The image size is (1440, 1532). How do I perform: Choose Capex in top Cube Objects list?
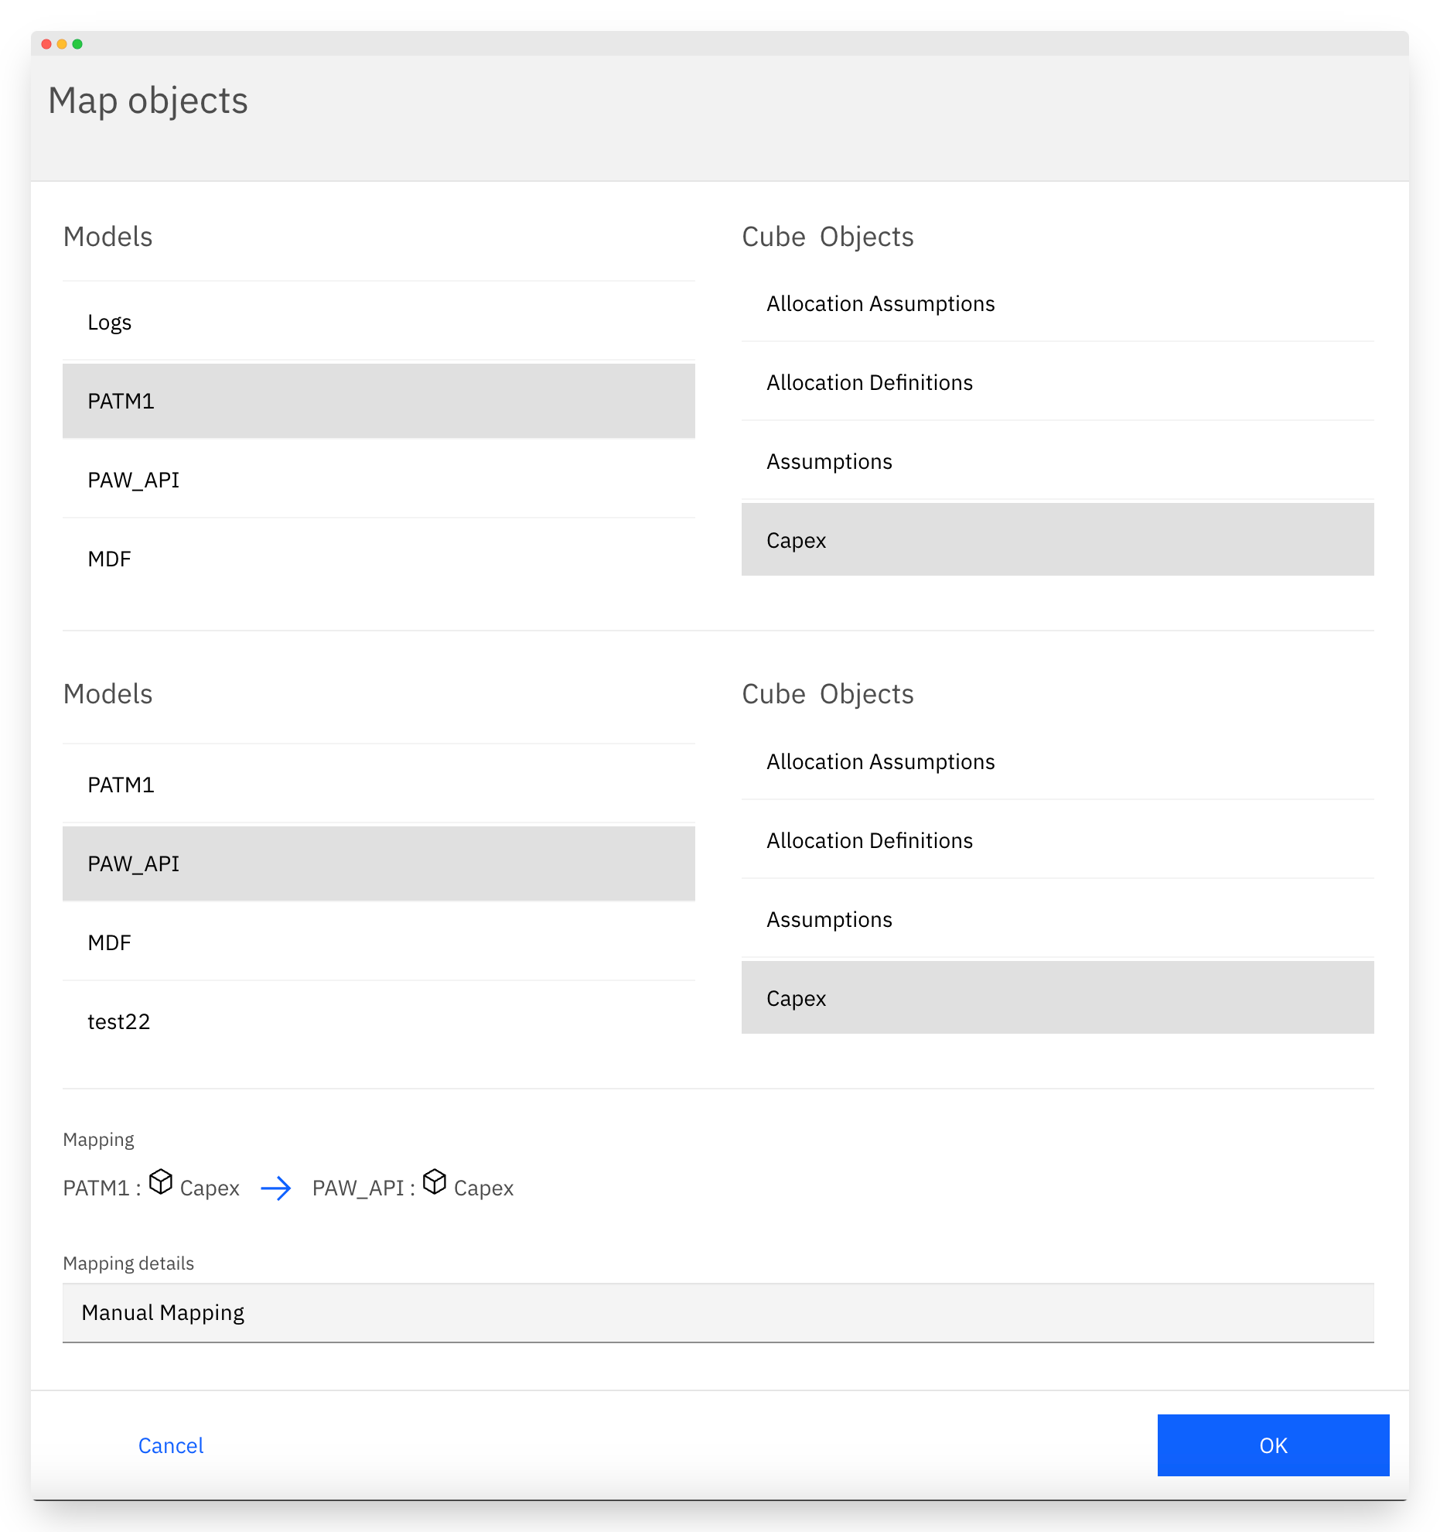pos(1058,540)
